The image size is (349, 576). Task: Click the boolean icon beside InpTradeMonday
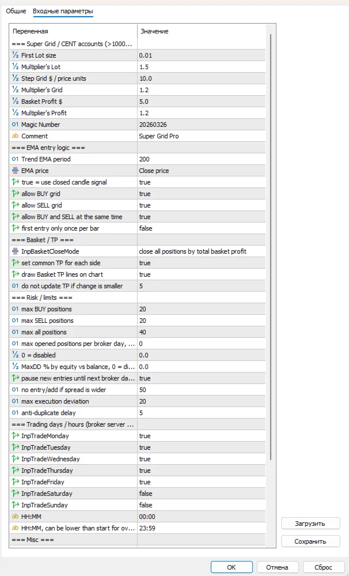(x=15, y=436)
